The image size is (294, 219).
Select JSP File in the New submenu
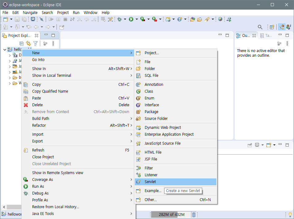[x=176, y=159]
